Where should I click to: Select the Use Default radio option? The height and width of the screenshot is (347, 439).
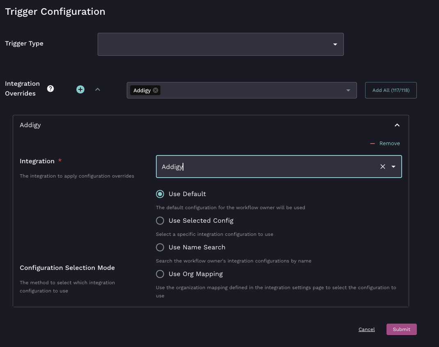click(x=160, y=194)
